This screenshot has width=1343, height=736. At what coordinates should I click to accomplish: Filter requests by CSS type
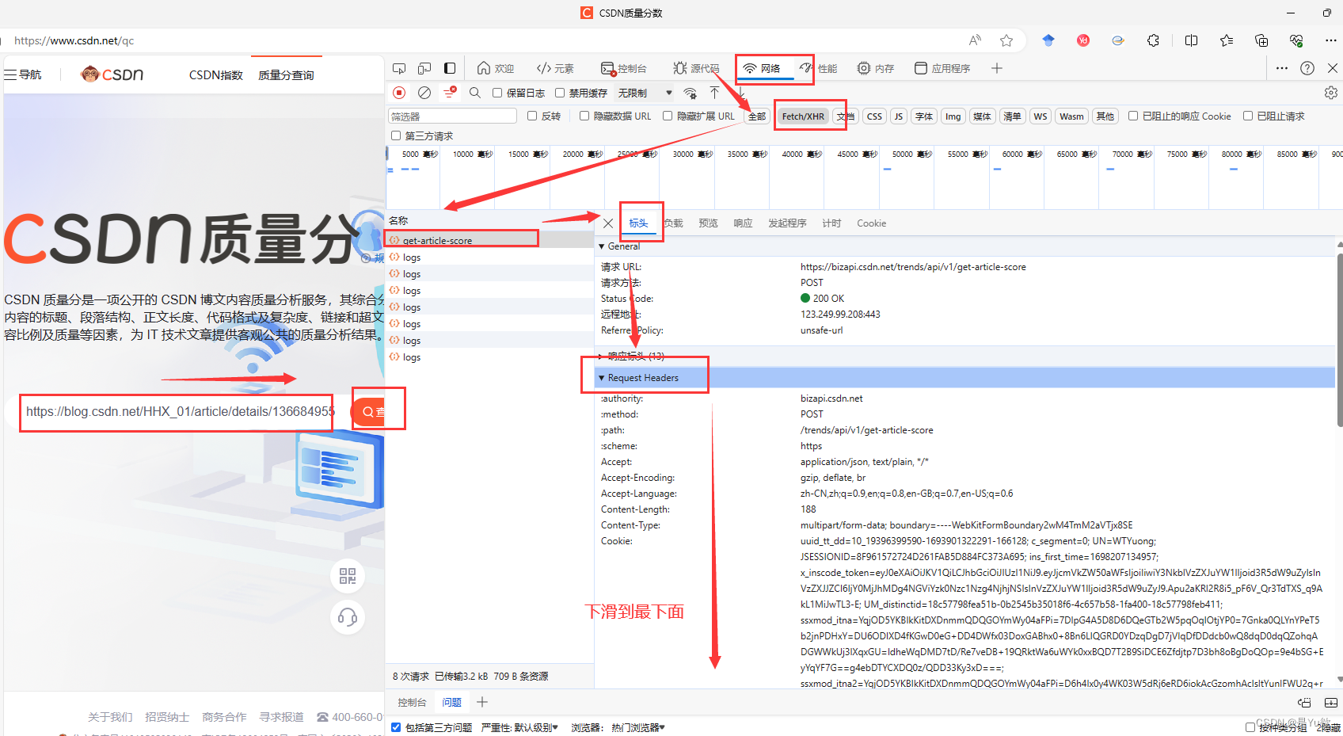[x=874, y=116]
